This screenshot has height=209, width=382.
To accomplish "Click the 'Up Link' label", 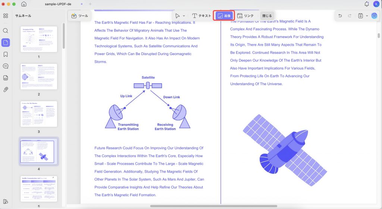I will pos(126,96).
